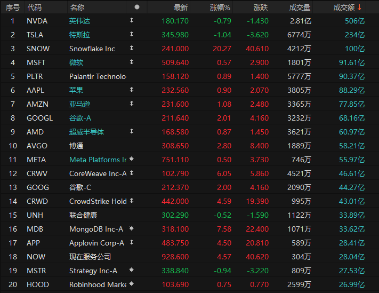The image size is (379, 293).
Task: Click change percent 7.58 in MDB row
Action: pyautogui.click(x=224, y=229)
